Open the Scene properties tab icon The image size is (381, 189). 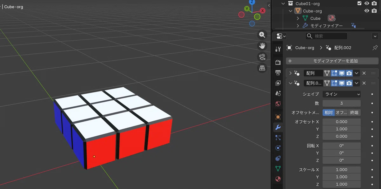278,93
